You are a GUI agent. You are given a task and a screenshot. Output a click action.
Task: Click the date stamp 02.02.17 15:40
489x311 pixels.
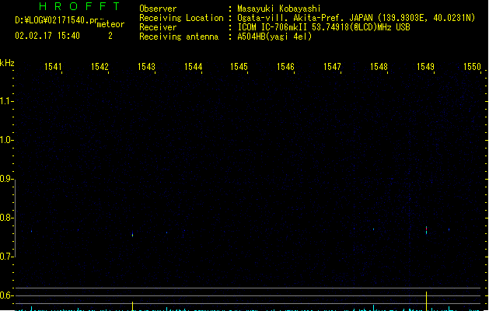(x=47, y=36)
